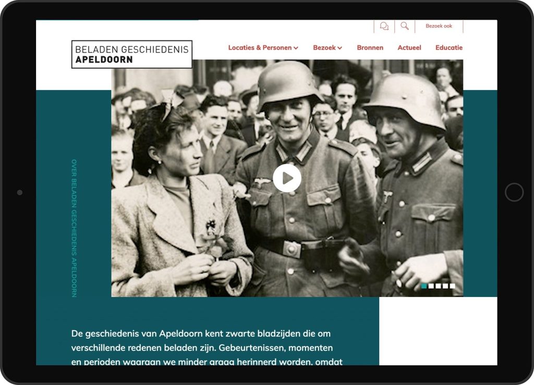Open the chat speech bubbles icon
Screen dimensions: 534x385
pyautogui.click(x=384, y=26)
